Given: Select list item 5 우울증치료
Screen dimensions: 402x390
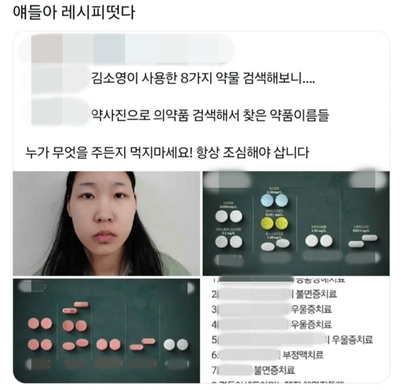Looking at the screenshot, I should click(292, 339).
